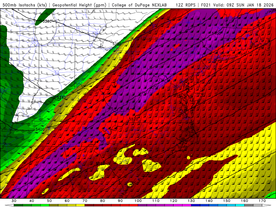Click the 150 knot color bar label
This screenshot has height=207, width=276.
227,201
